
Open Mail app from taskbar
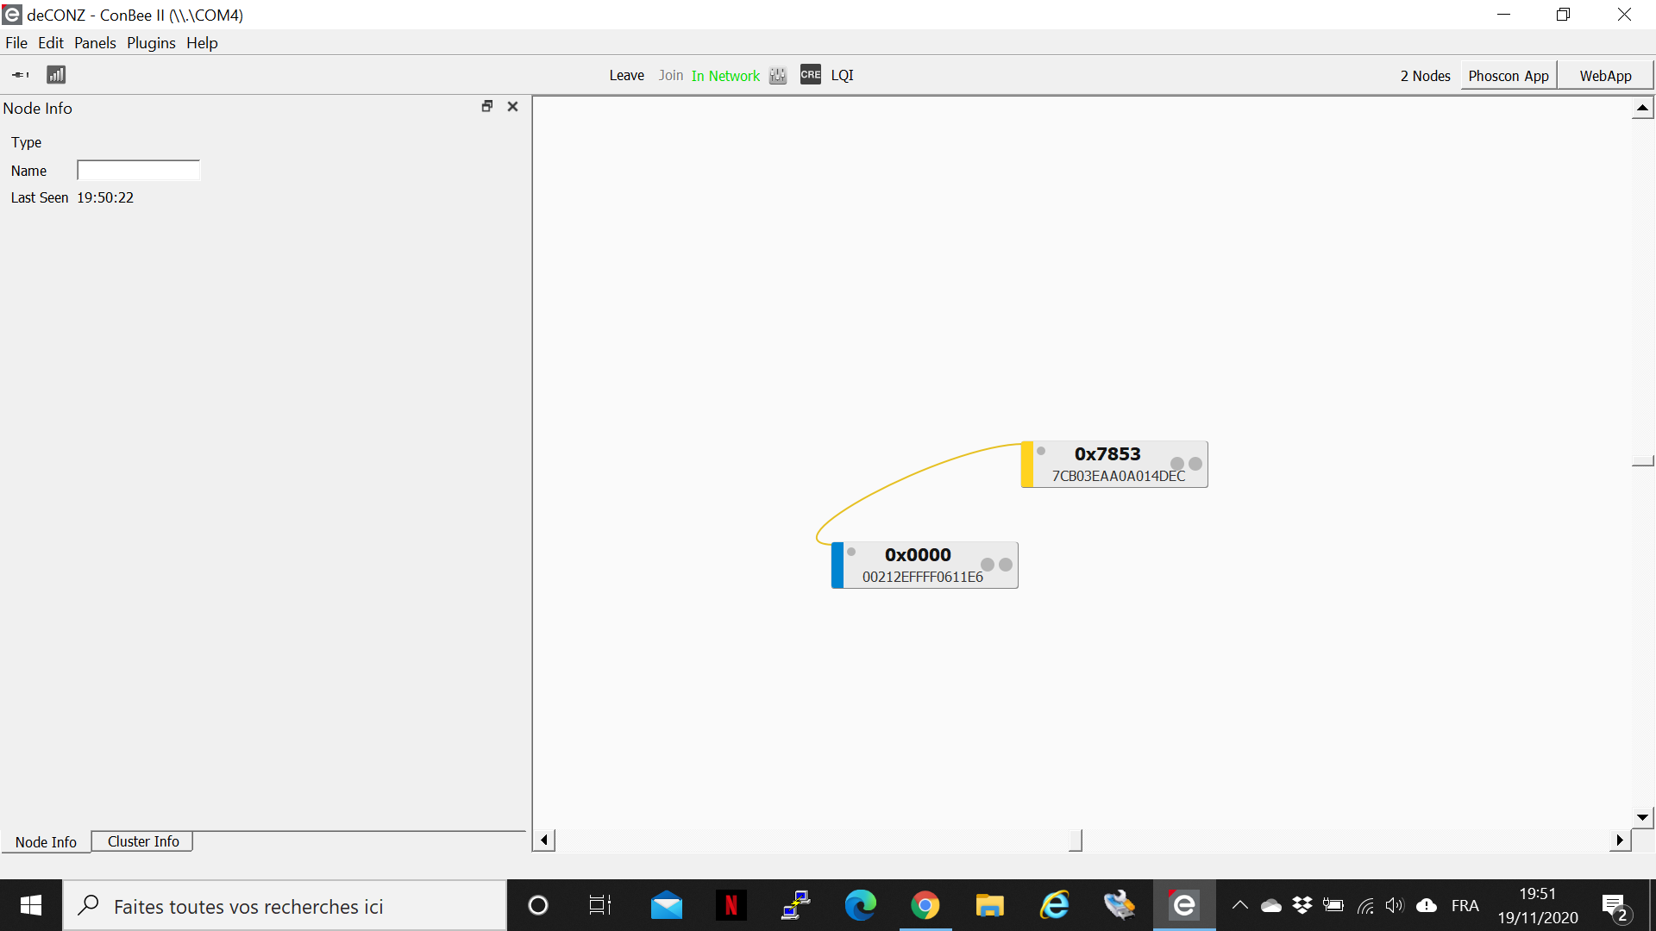click(x=666, y=905)
